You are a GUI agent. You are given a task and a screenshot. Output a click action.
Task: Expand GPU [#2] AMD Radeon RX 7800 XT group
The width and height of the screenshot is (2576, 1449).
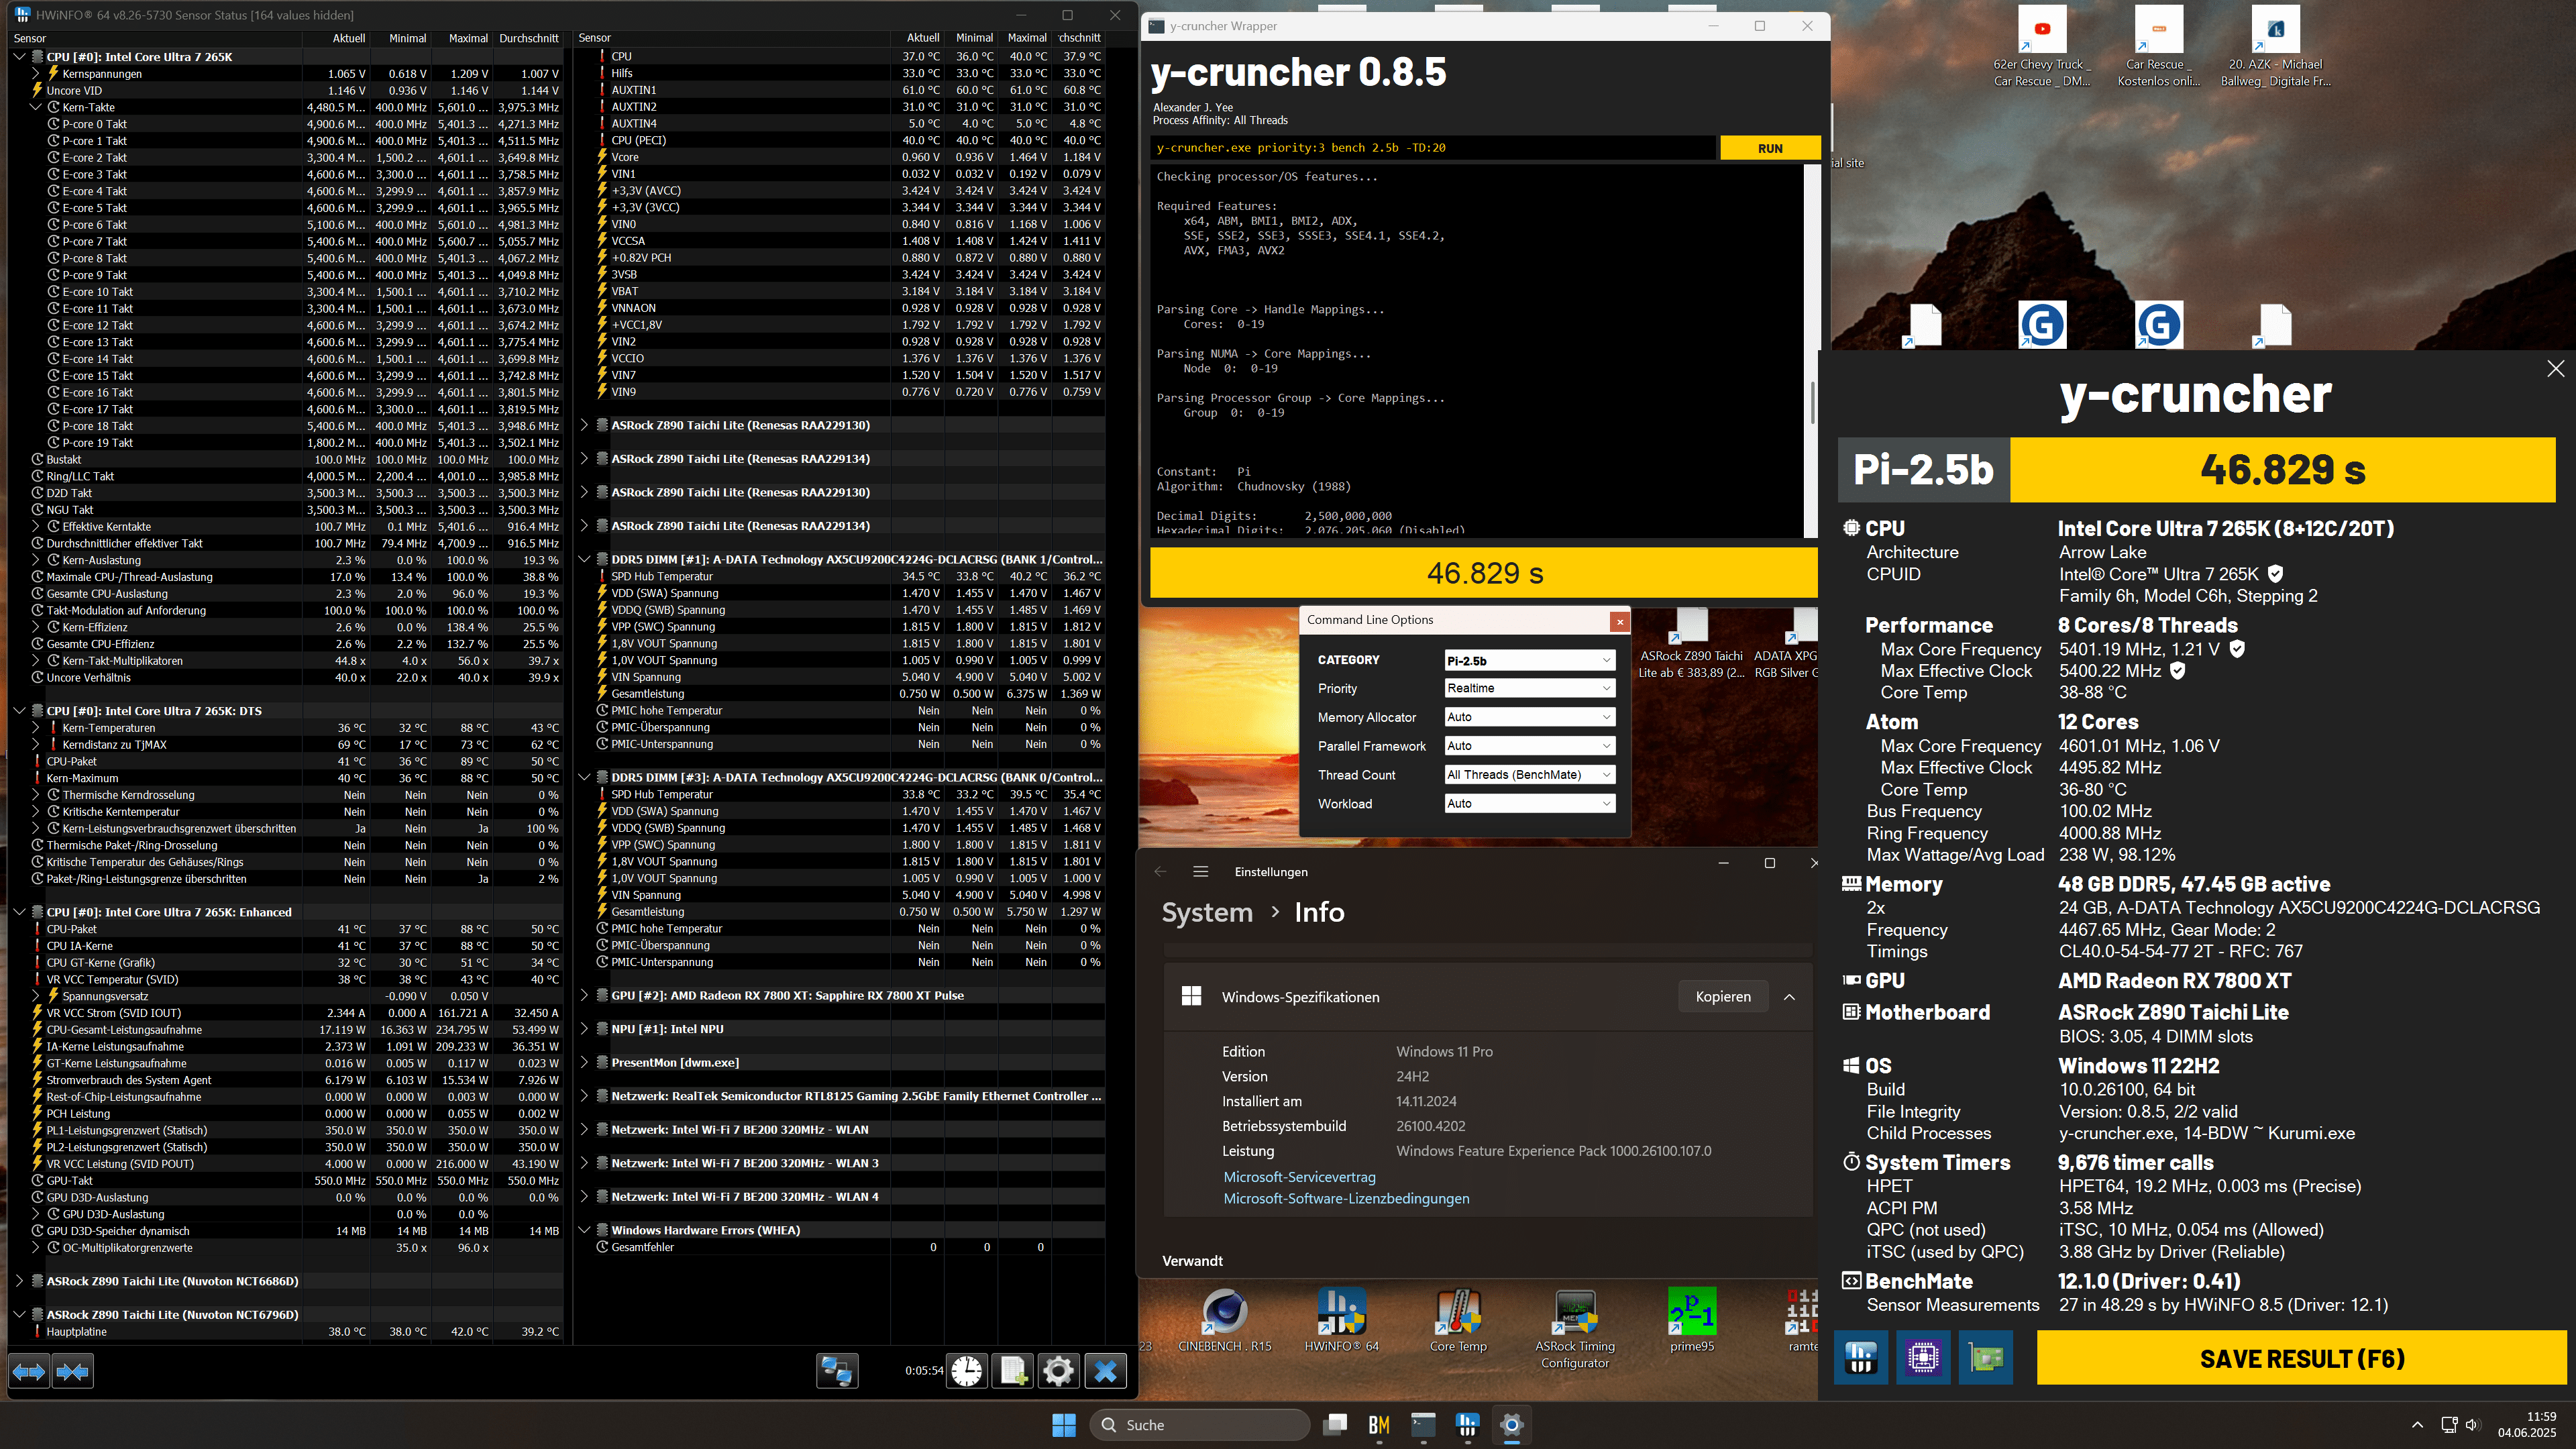585,995
